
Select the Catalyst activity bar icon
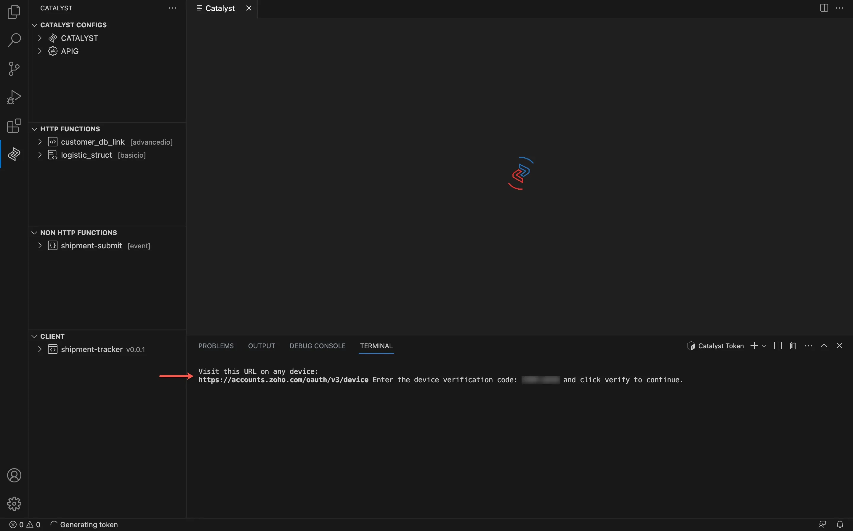[x=14, y=154]
